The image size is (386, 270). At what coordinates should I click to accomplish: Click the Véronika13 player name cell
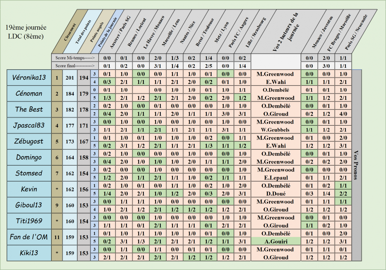[29, 78]
